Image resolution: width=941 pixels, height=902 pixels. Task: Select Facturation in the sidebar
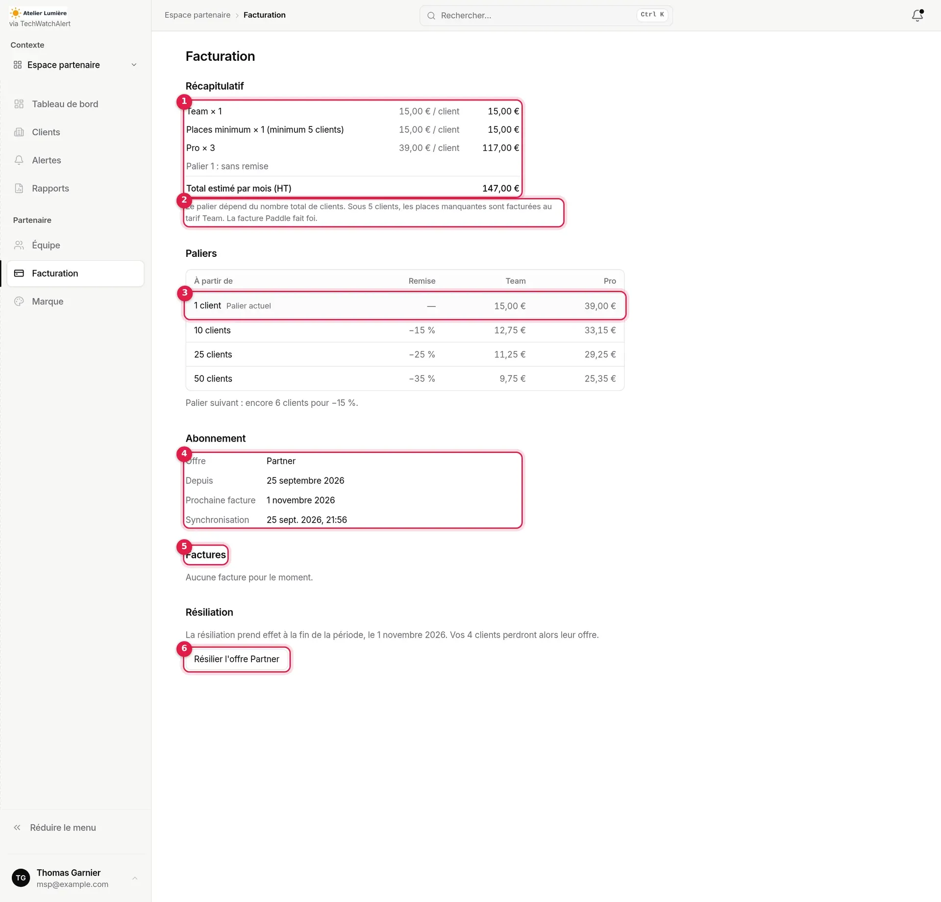tap(75, 273)
